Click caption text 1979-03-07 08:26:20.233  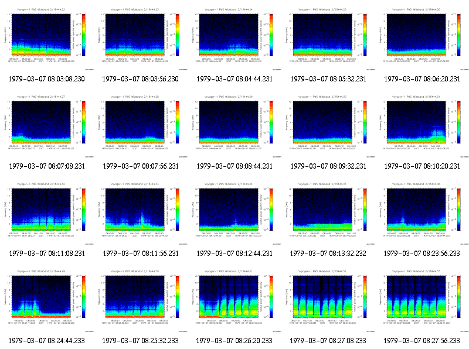[x=234, y=341]
